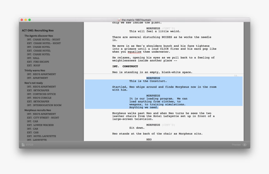
Task: Click the INT. CONSTRUCT scene heading
Action: tap(125, 66)
